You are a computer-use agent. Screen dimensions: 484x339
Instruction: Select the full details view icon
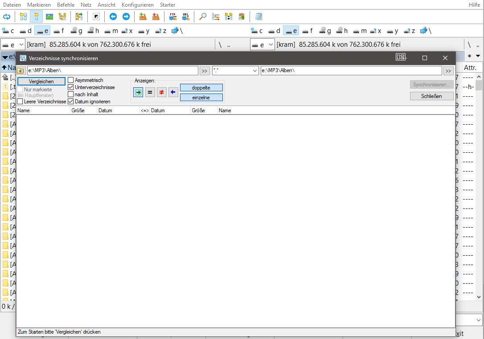(x=36, y=16)
